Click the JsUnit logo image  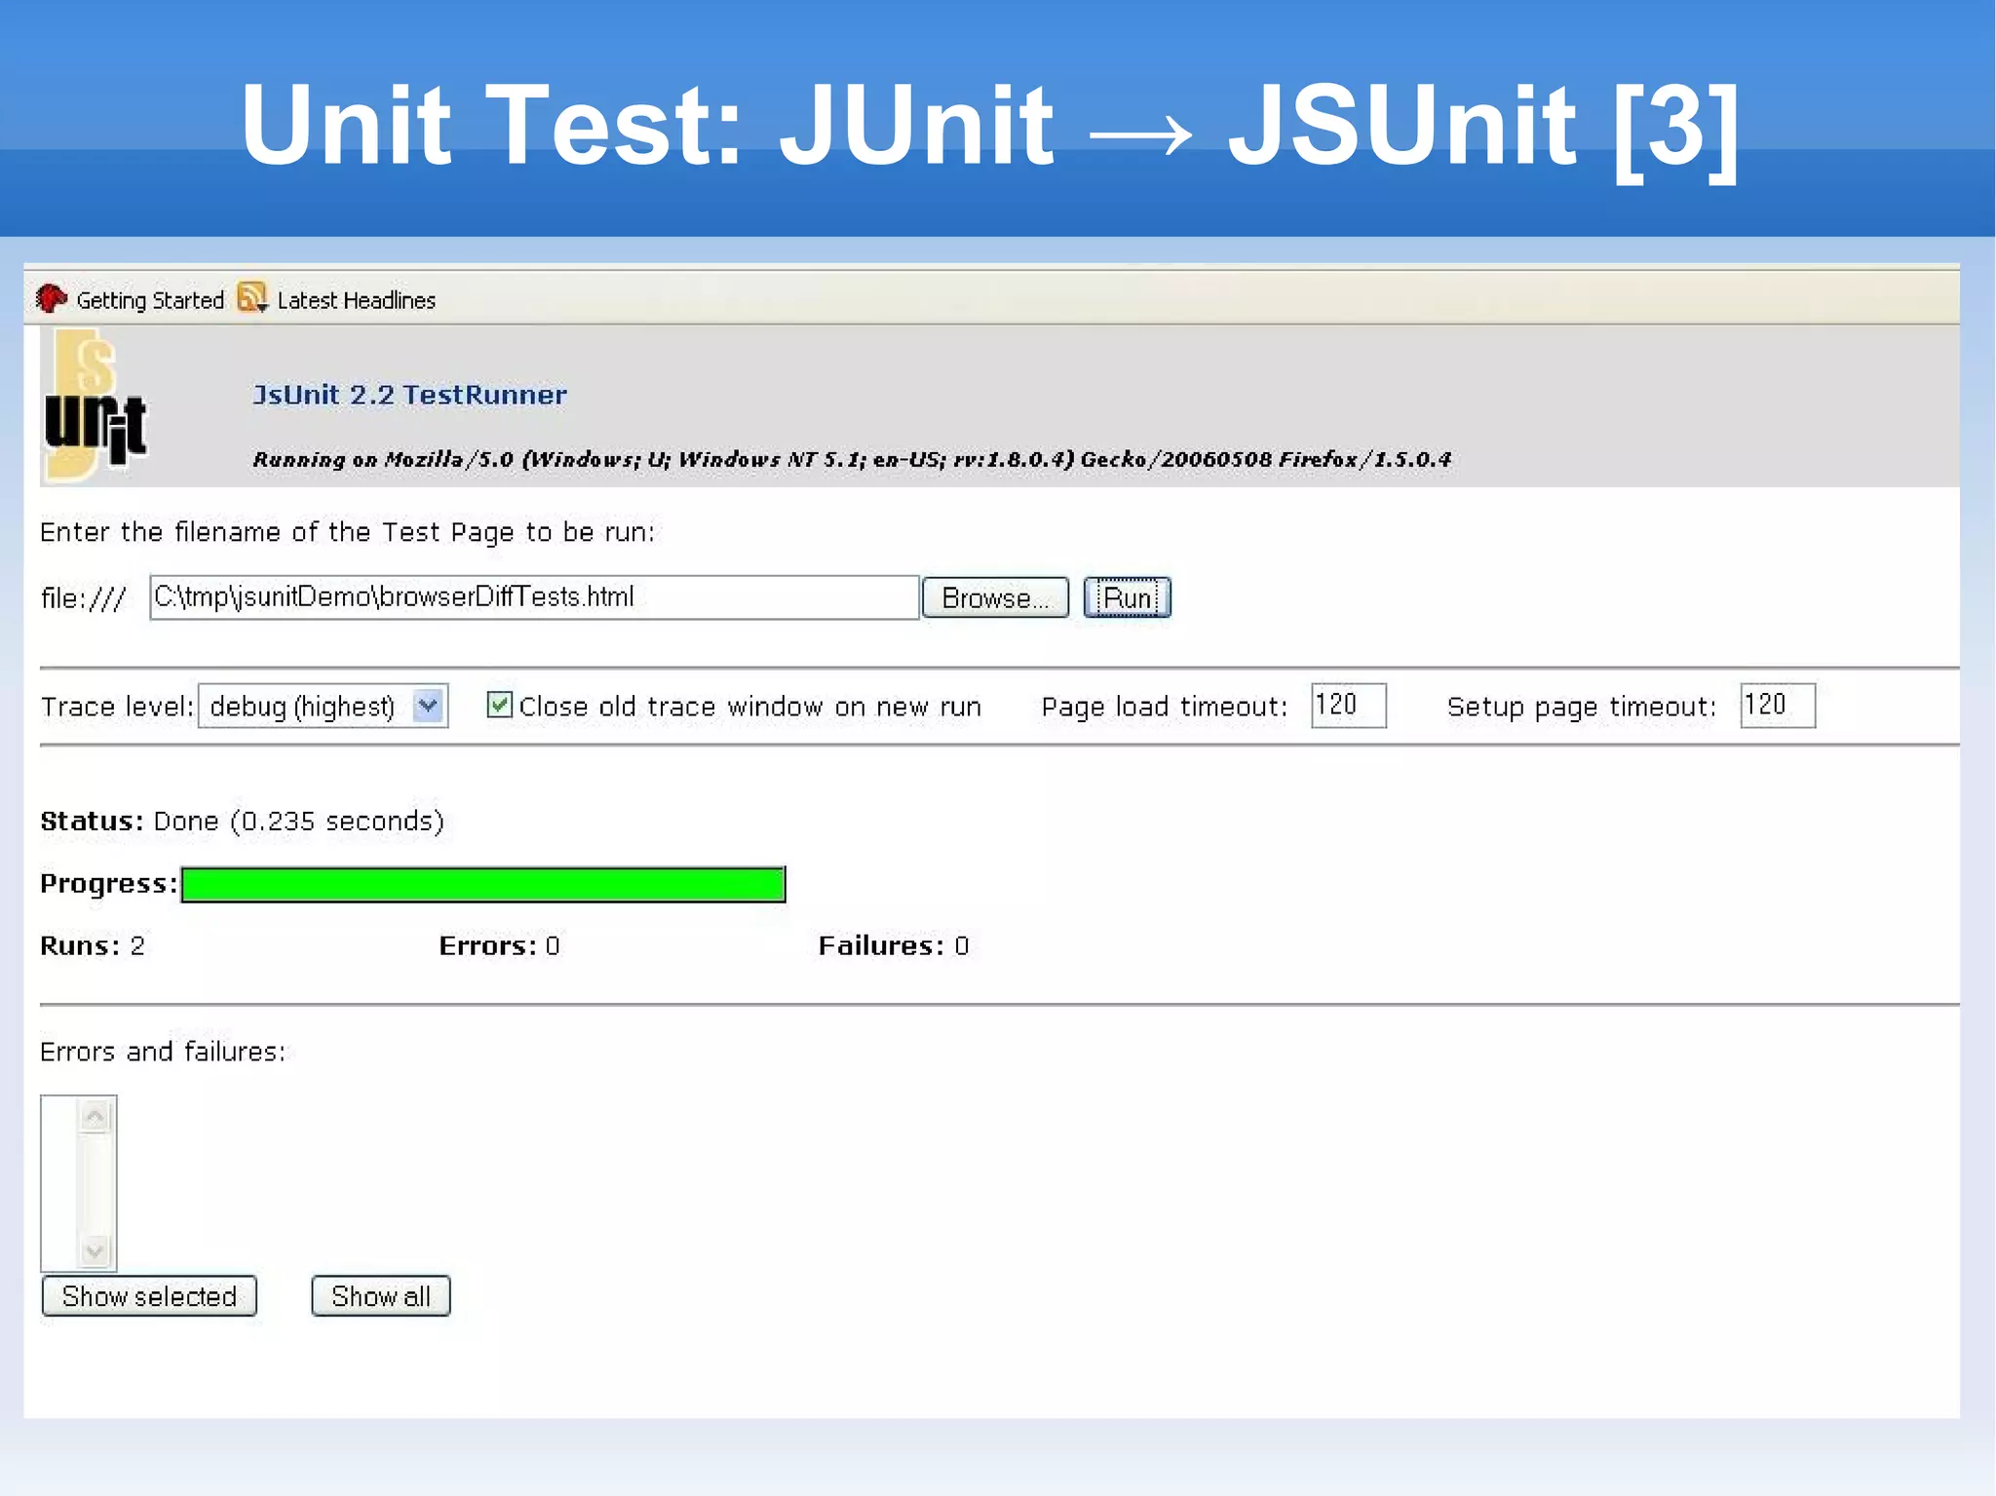[95, 405]
